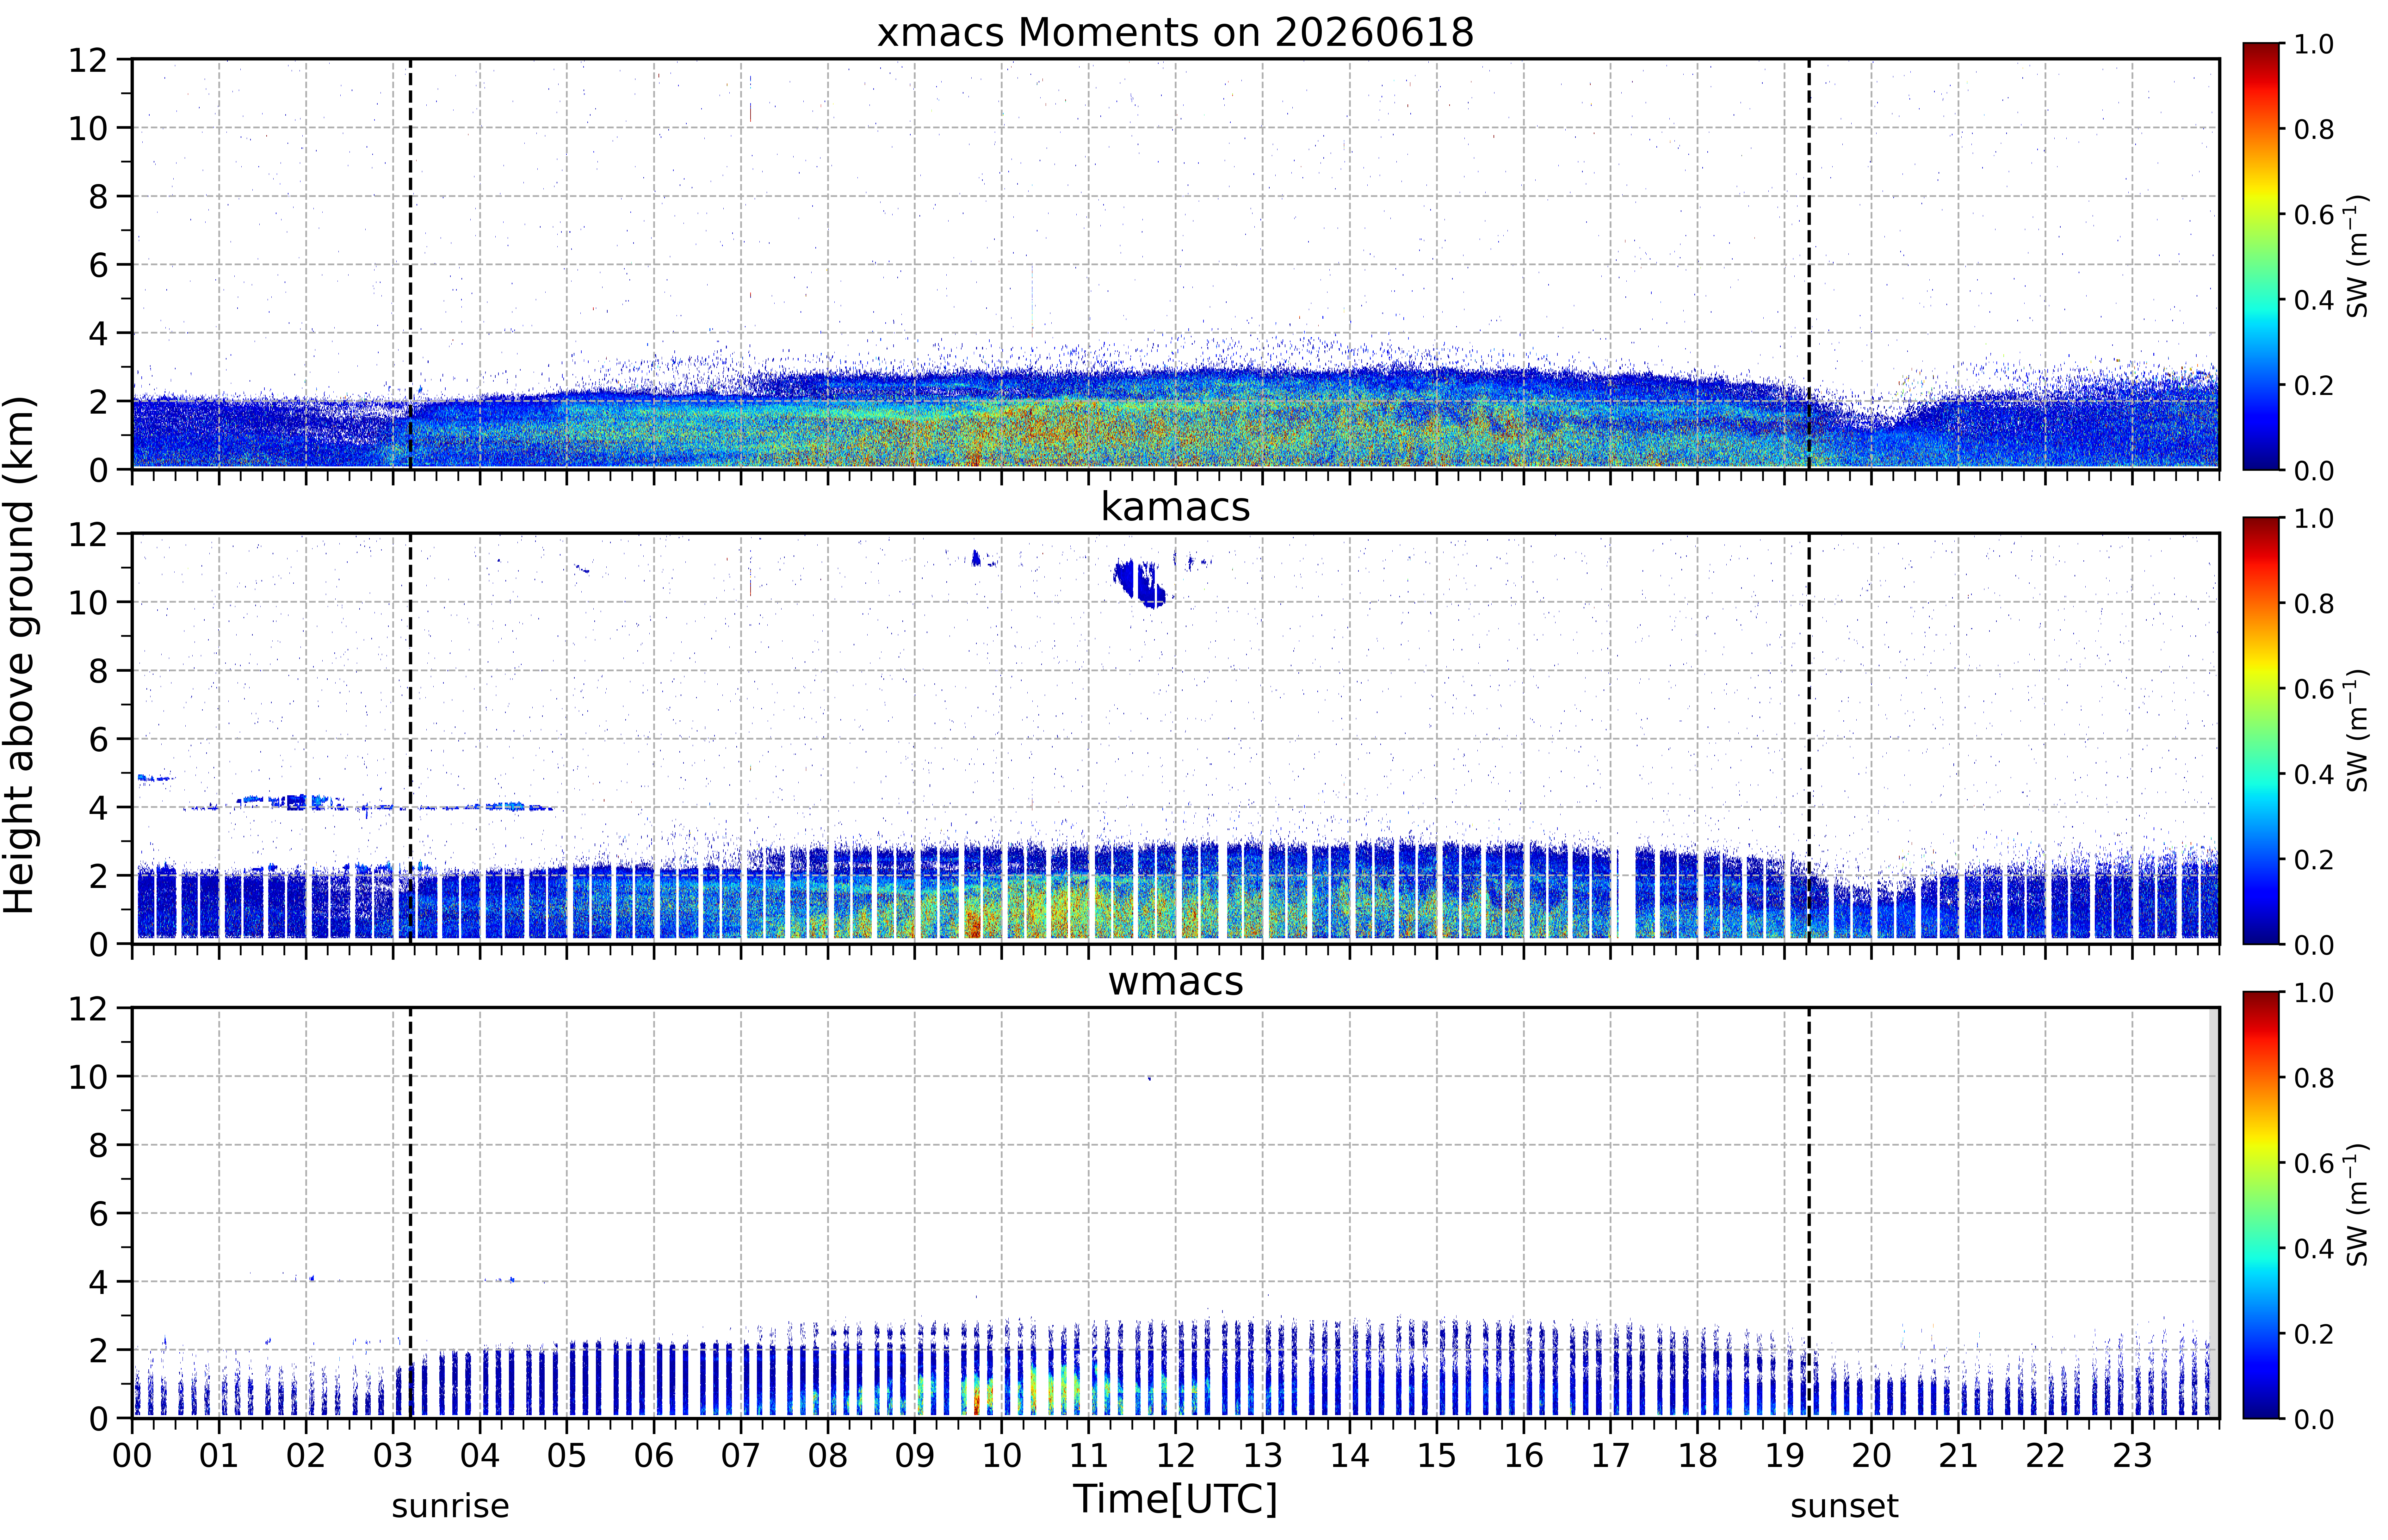Image resolution: width=2388 pixels, height=1540 pixels.
Task: Click the sunrise dashed line in xmacs panel
Action: click(410, 264)
